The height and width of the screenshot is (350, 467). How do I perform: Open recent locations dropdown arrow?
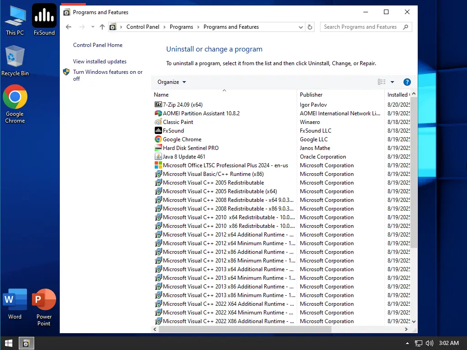pos(93,27)
